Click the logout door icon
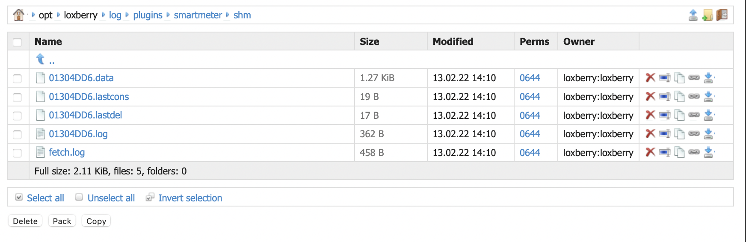Screen dimensions: 746x242 click(x=722, y=15)
